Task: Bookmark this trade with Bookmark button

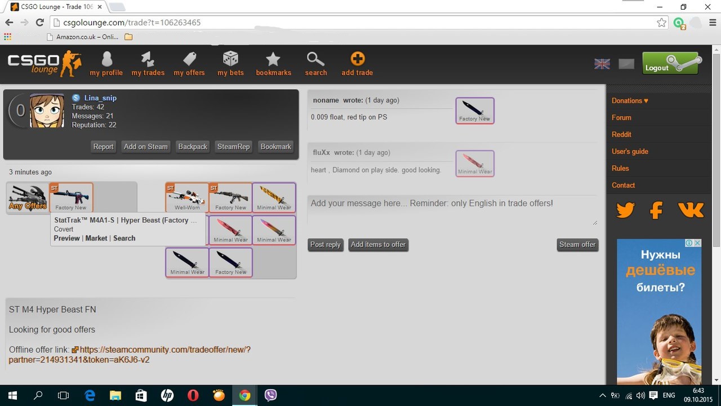Action: (276, 147)
